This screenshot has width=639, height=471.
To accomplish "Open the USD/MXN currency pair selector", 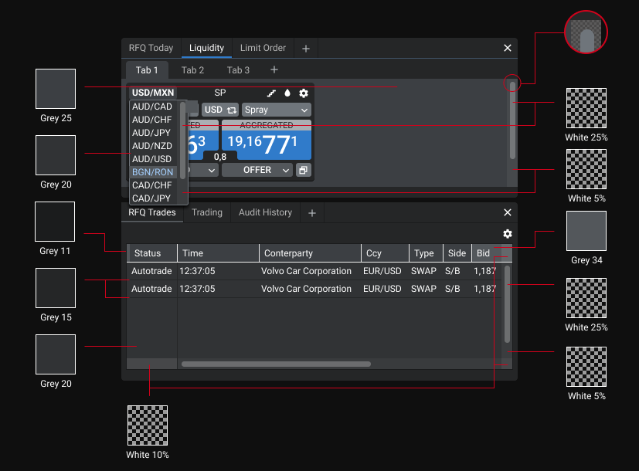I will (153, 93).
